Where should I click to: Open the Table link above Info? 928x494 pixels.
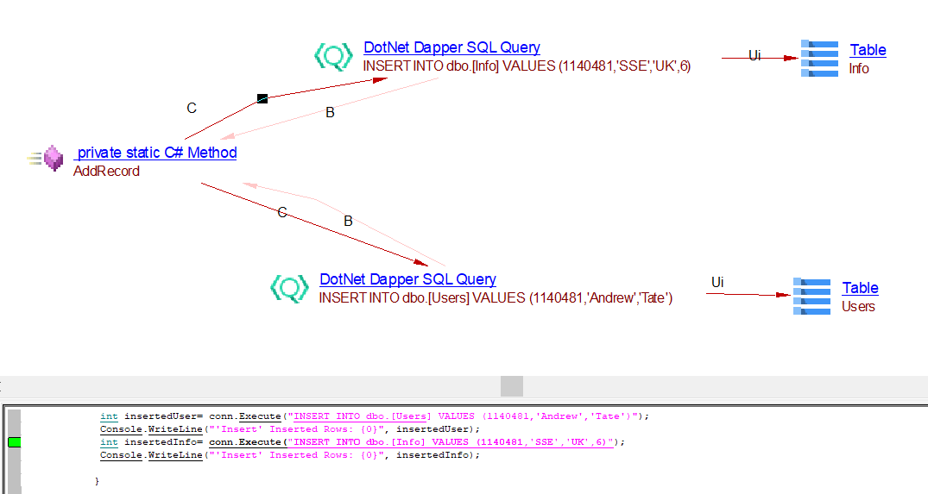(868, 50)
